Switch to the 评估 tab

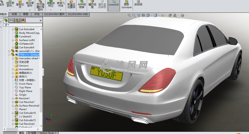click(x=37, y=14)
